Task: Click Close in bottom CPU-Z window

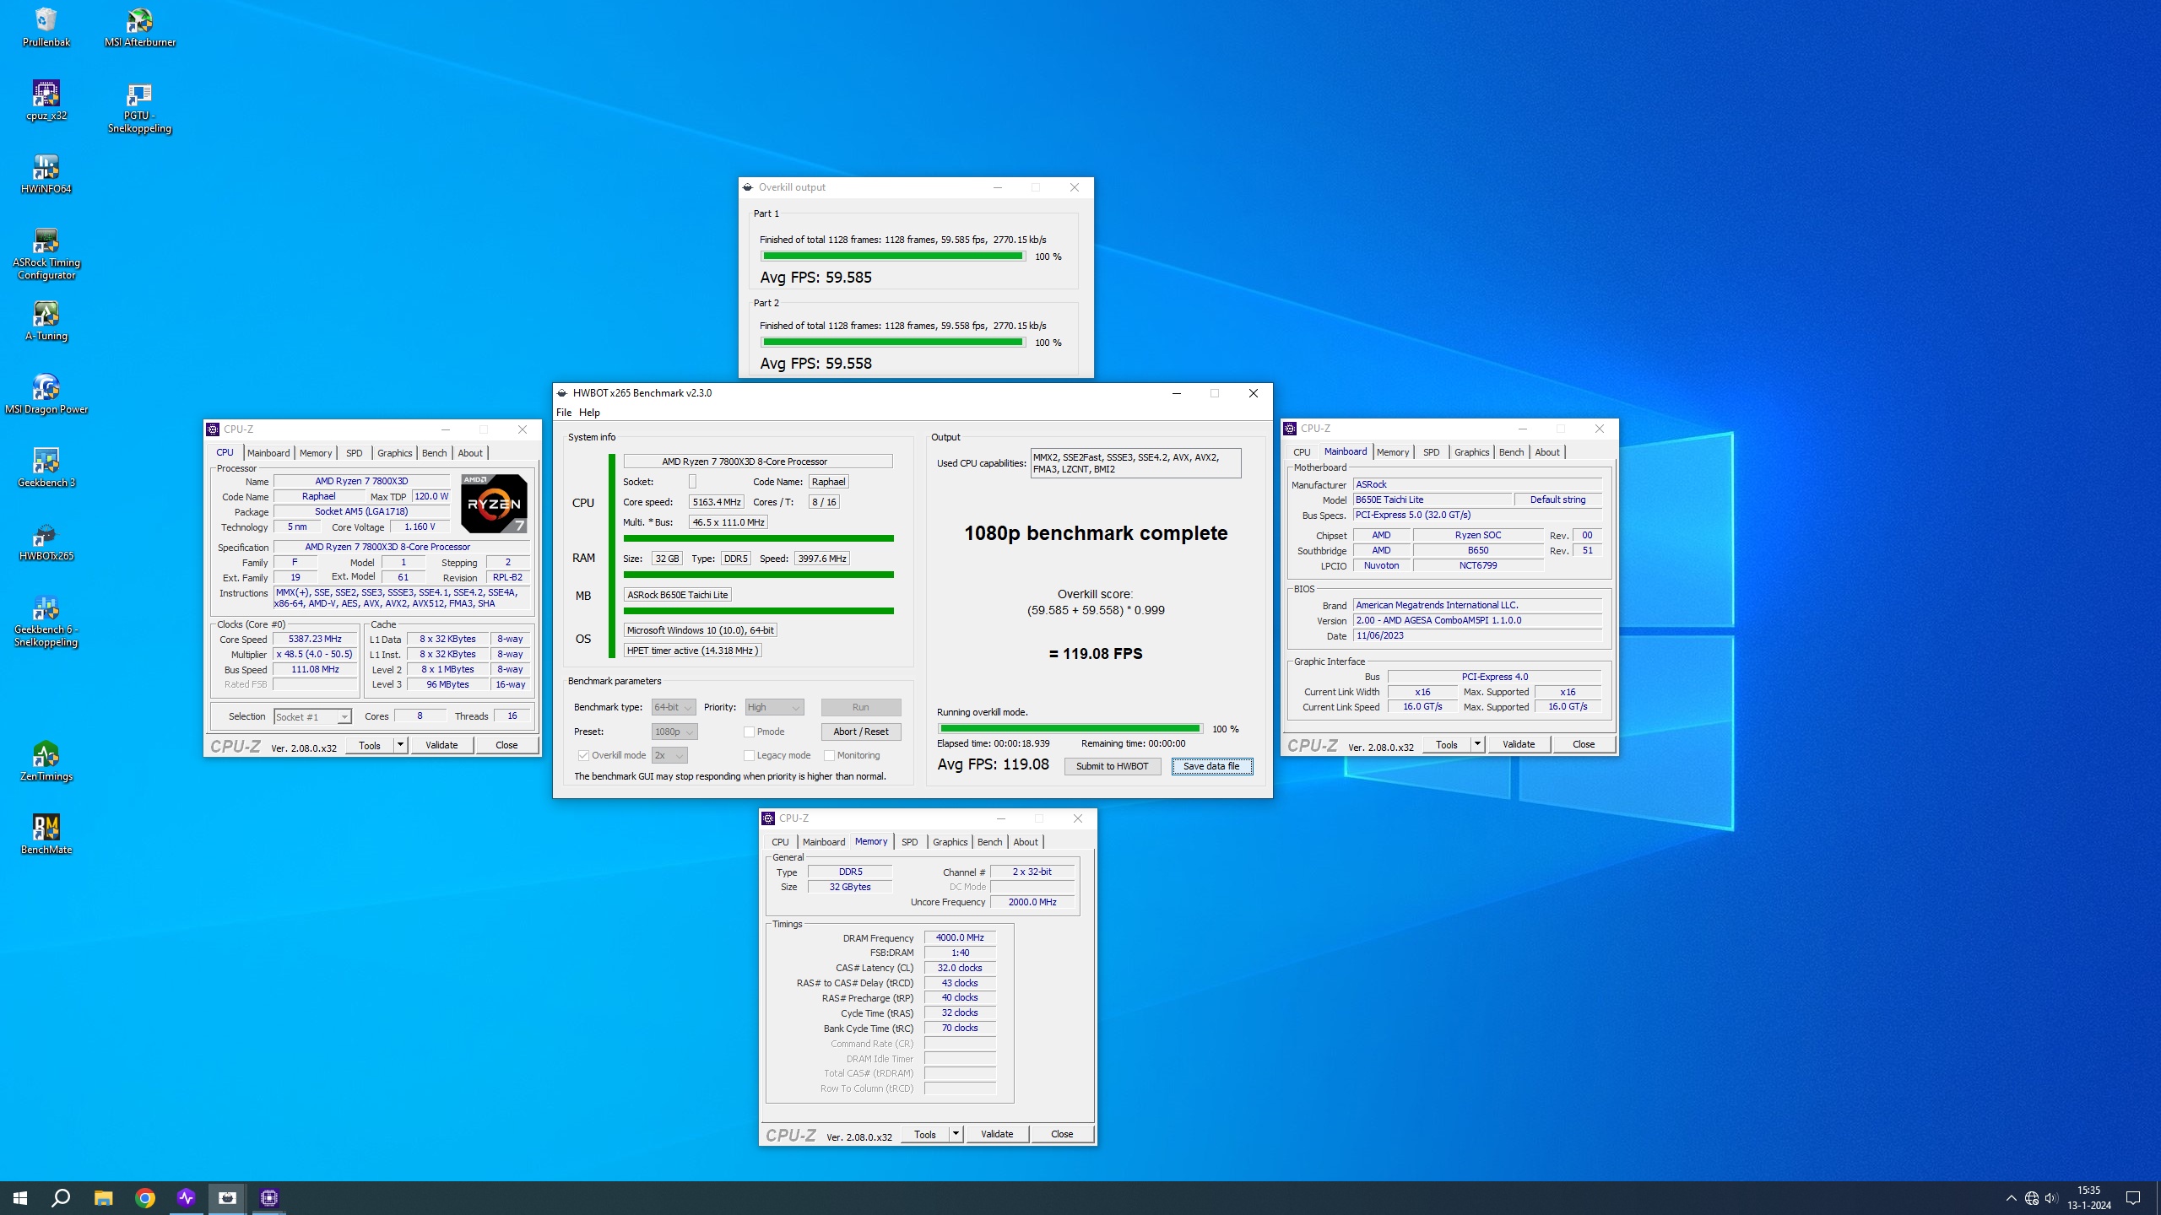Action: pyautogui.click(x=1062, y=1134)
